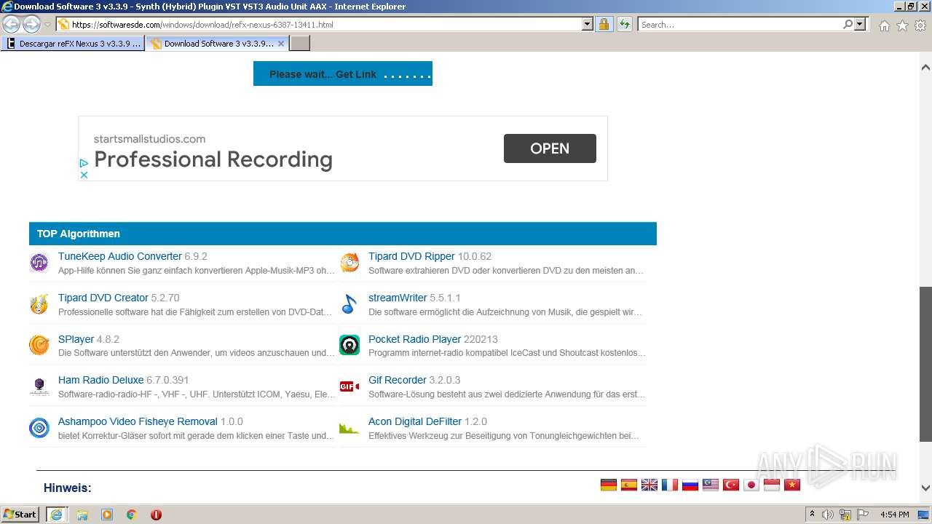
Task: Switch language with the Turkish flag
Action: point(731,485)
